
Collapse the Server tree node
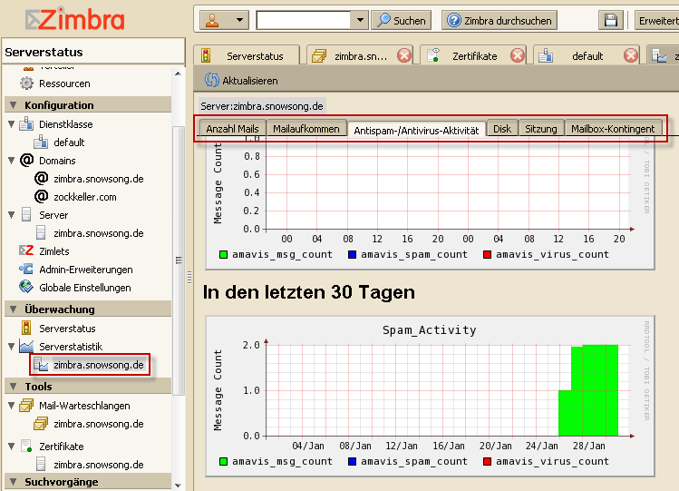pyautogui.click(x=11, y=215)
